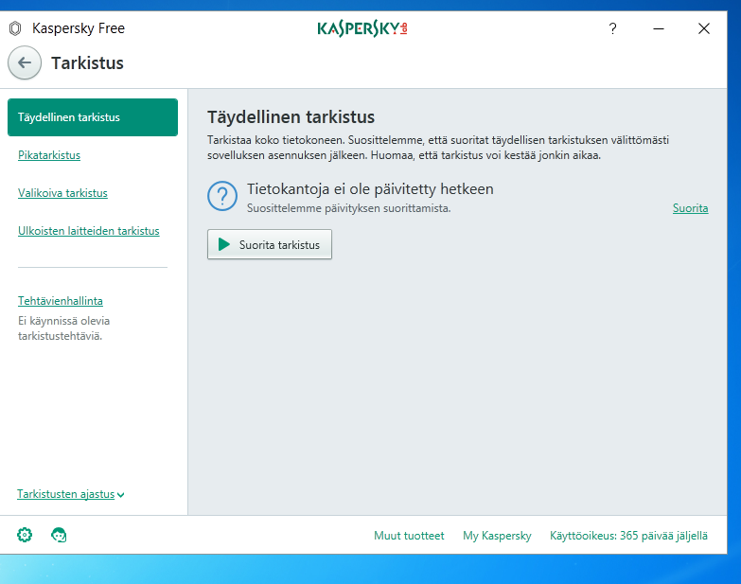Click the Ei käynnissä olevia tarkistustehtäviä text
This screenshot has width=741, height=584.
[x=63, y=327]
